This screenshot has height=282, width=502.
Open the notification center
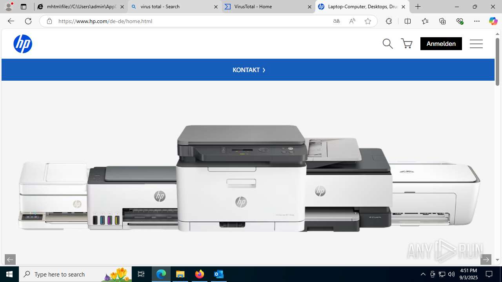pyautogui.click(x=489, y=274)
